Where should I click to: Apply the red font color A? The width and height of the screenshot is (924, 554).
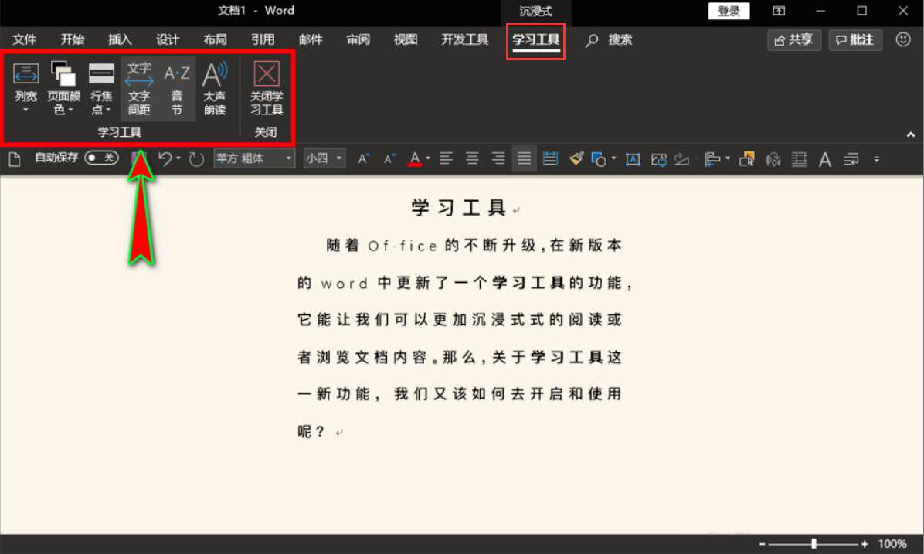415,158
